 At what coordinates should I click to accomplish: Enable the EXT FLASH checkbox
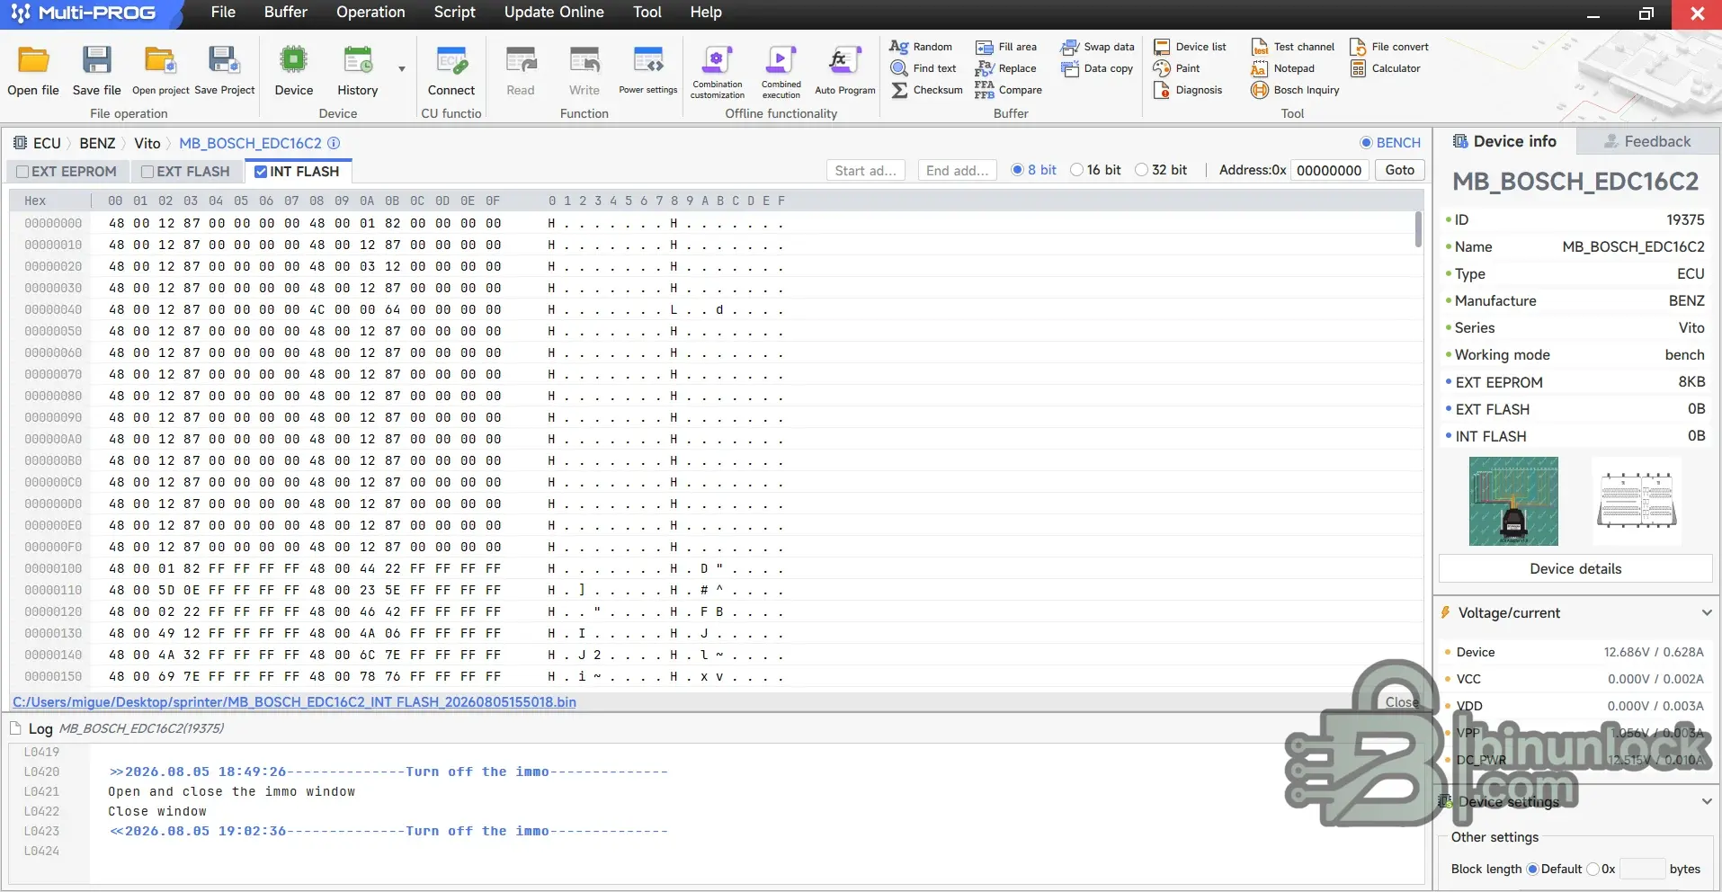click(147, 172)
